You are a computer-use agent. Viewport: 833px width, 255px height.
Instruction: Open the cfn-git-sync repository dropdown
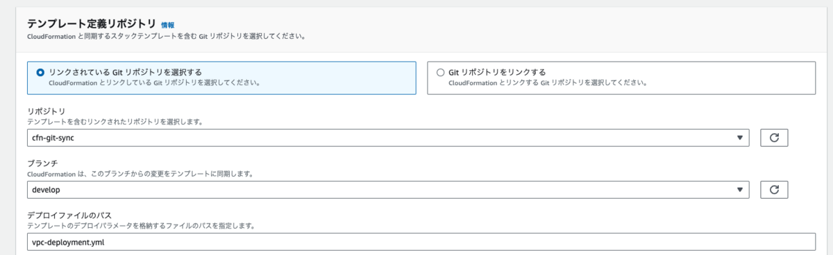point(388,137)
